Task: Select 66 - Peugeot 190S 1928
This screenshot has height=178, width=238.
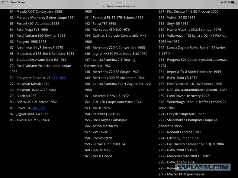Action: 28,42
